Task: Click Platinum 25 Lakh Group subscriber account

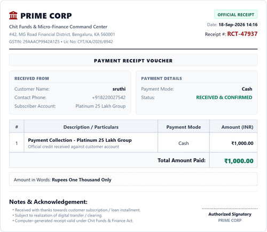Action: 100,106
